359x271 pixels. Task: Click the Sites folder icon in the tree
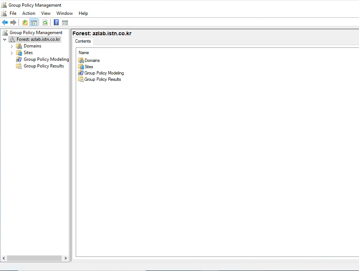pyautogui.click(x=19, y=53)
